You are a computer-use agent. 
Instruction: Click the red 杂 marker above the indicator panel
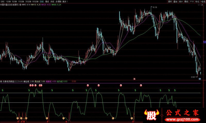click(134, 79)
